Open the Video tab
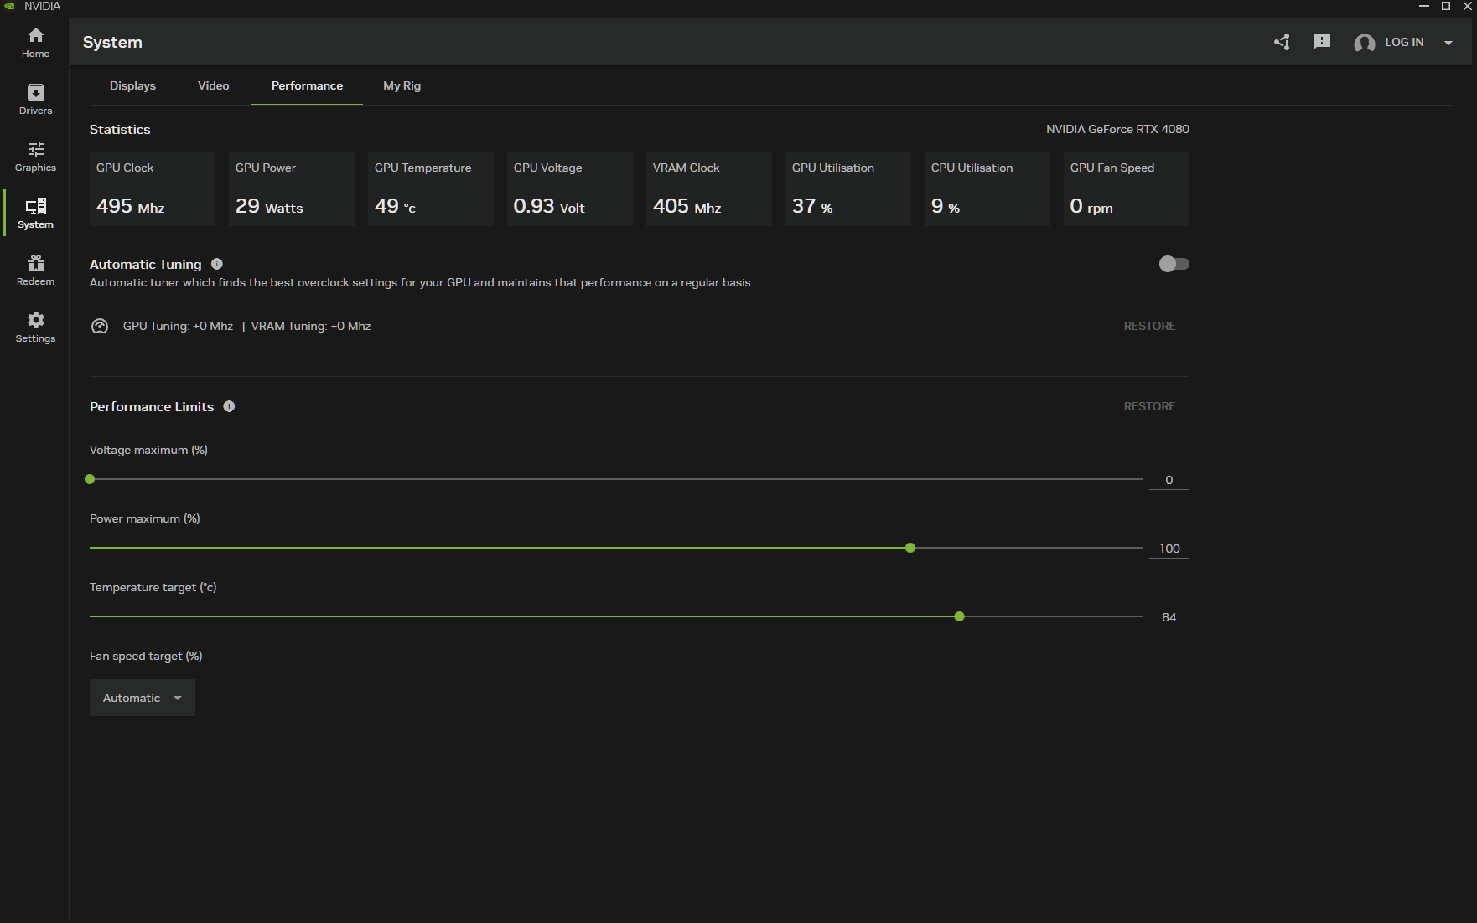Image resolution: width=1477 pixels, height=923 pixels. [x=213, y=85]
